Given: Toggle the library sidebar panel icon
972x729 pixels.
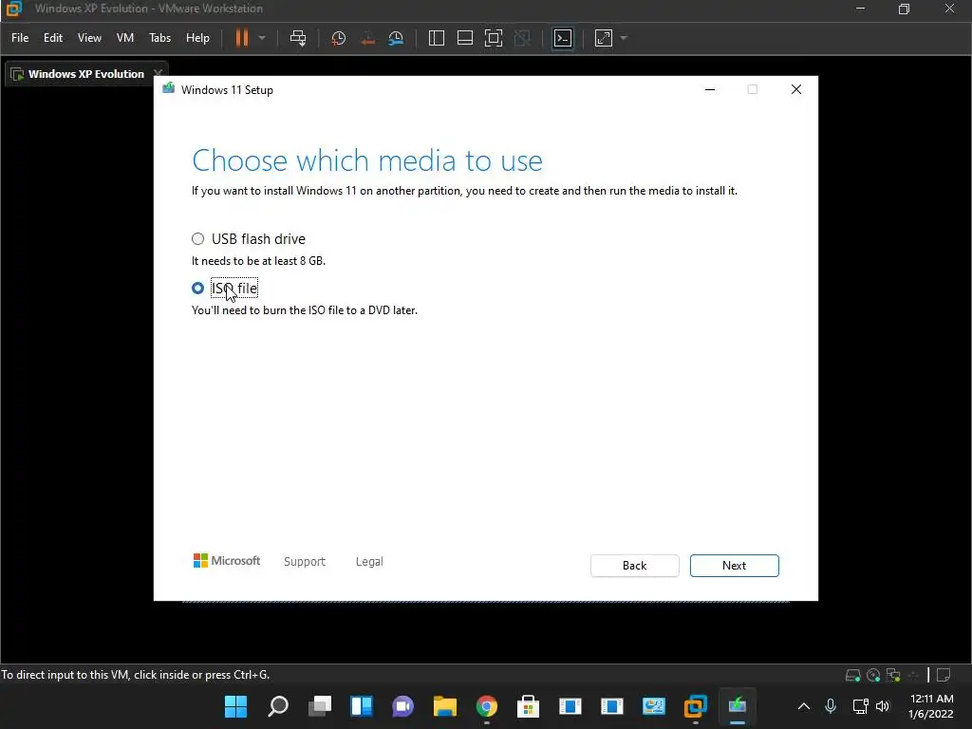Looking at the screenshot, I should tap(437, 38).
